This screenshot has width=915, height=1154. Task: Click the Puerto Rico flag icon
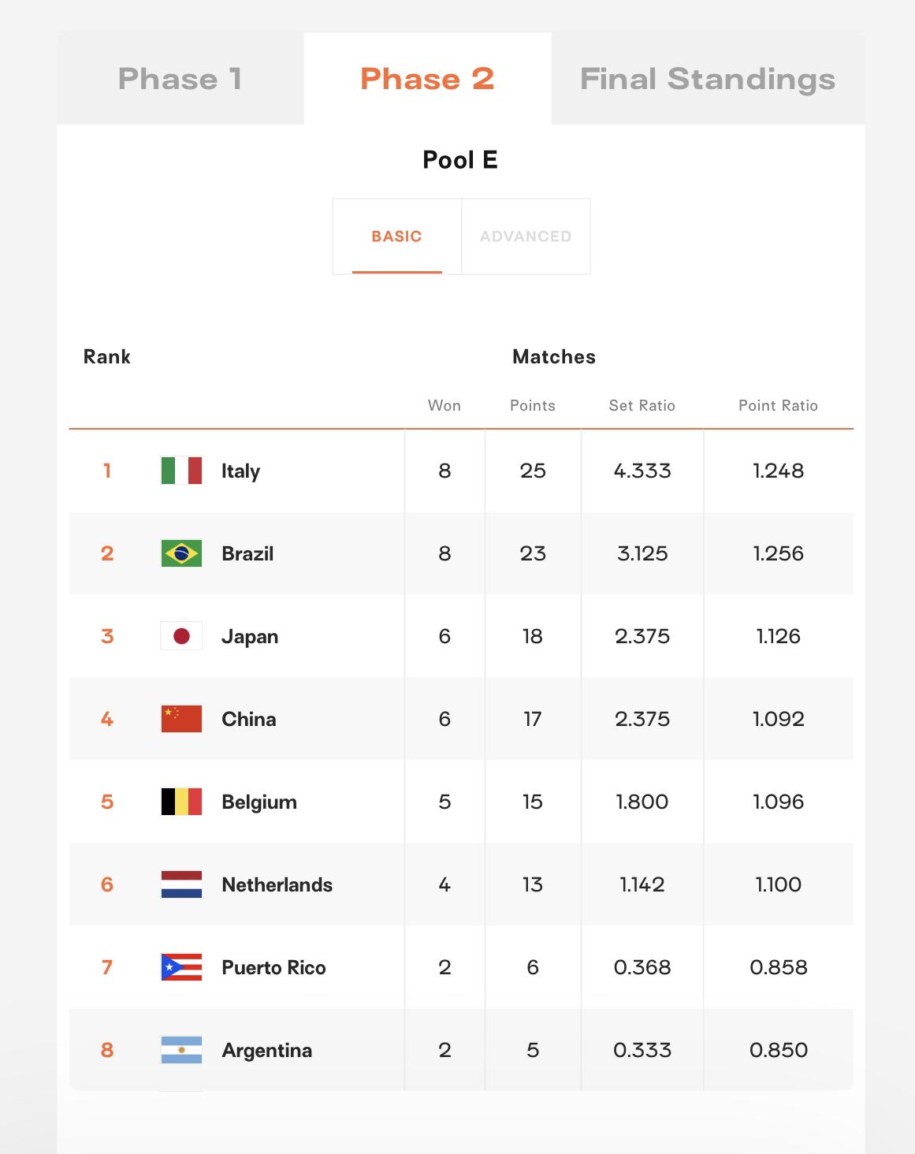click(181, 967)
